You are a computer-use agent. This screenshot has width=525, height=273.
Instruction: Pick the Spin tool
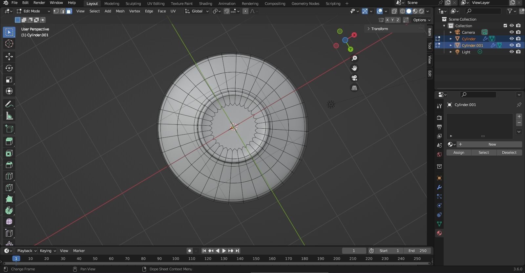coord(9,210)
